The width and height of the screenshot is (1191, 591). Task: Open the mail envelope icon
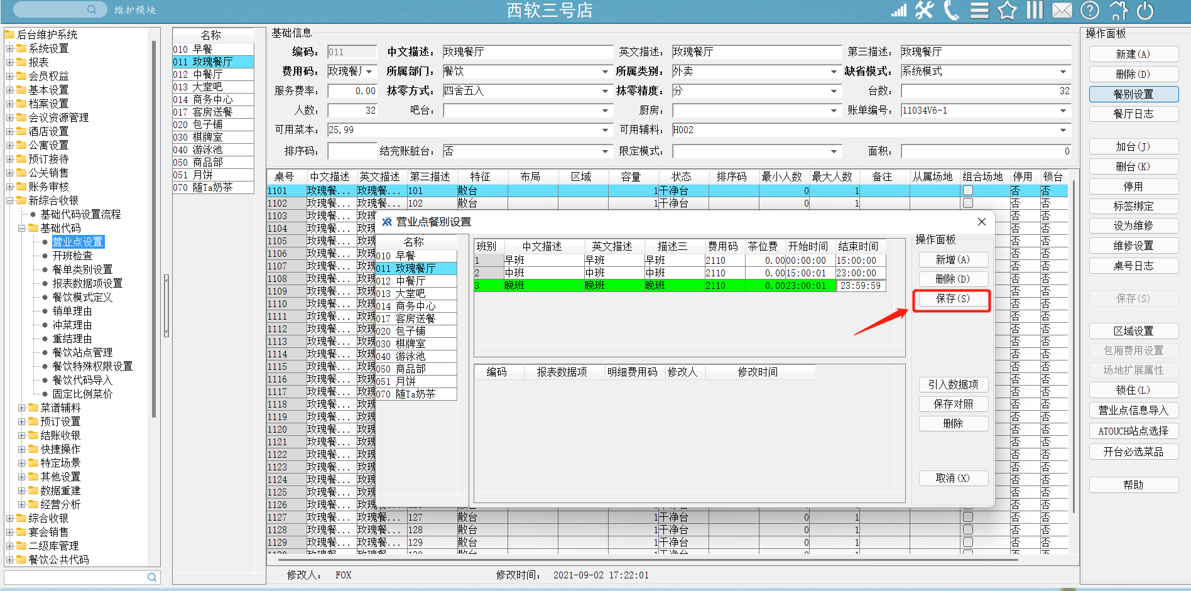click(x=1062, y=10)
